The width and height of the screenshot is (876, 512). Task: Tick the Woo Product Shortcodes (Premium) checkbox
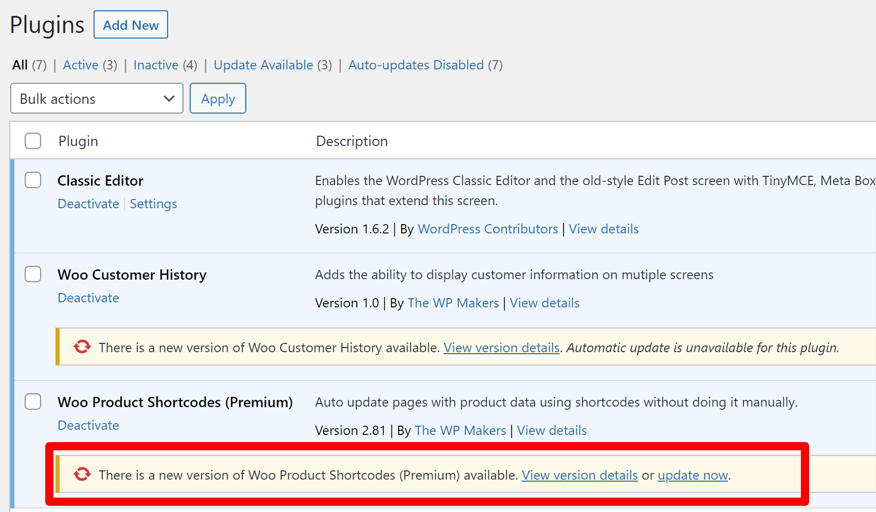pyautogui.click(x=33, y=401)
